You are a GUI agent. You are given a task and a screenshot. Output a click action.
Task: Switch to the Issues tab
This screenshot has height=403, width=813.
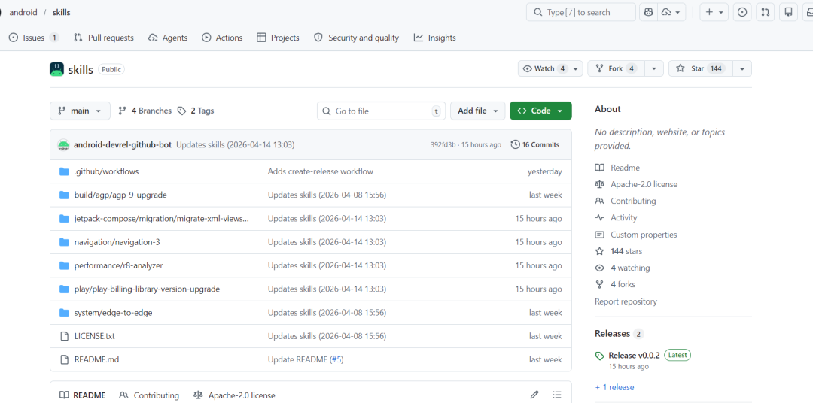click(34, 38)
